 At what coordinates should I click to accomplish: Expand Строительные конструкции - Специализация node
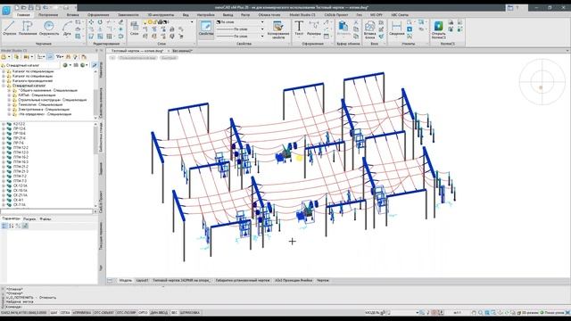coord(10,100)
